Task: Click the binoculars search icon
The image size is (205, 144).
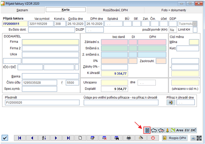Action: (x=117, y=138)
